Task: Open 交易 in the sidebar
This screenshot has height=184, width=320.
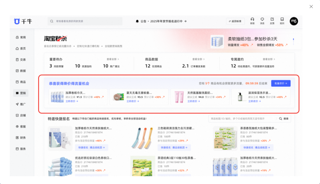Action: click(x=21, y=60)
